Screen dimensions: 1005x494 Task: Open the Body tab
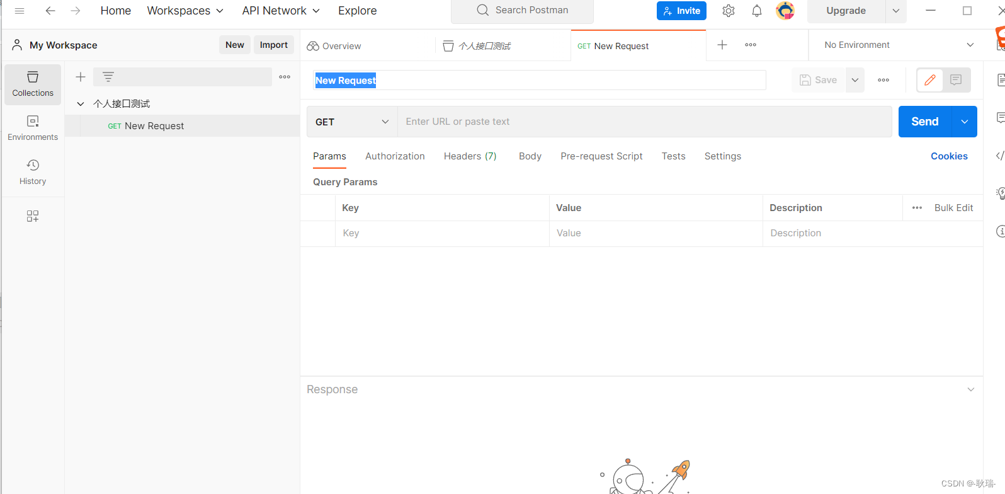pyautogui.click(x=530, y=156)
